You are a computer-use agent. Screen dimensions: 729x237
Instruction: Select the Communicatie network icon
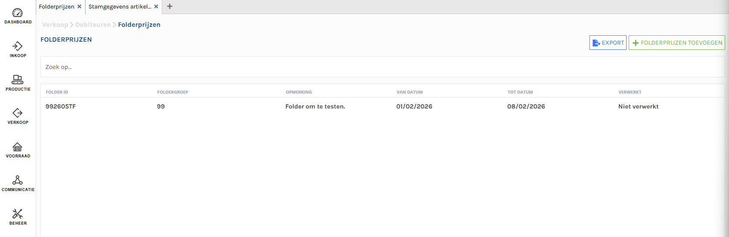pos(17,180)
